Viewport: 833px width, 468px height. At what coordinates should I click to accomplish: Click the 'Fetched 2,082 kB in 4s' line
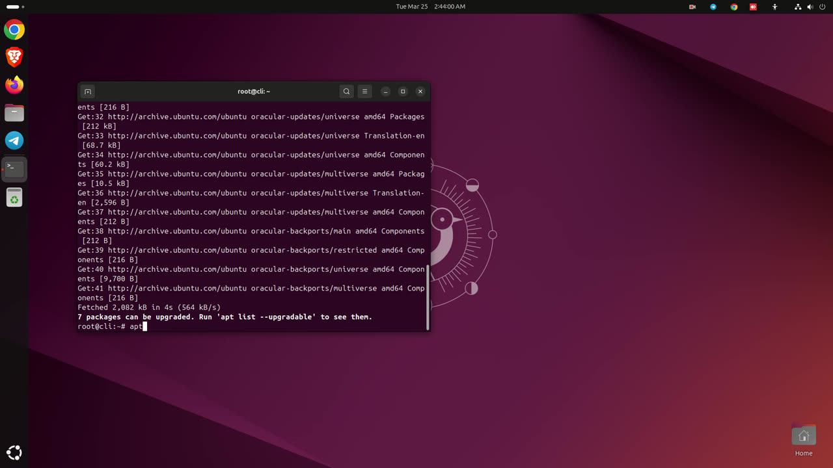[x=149, y=307]
